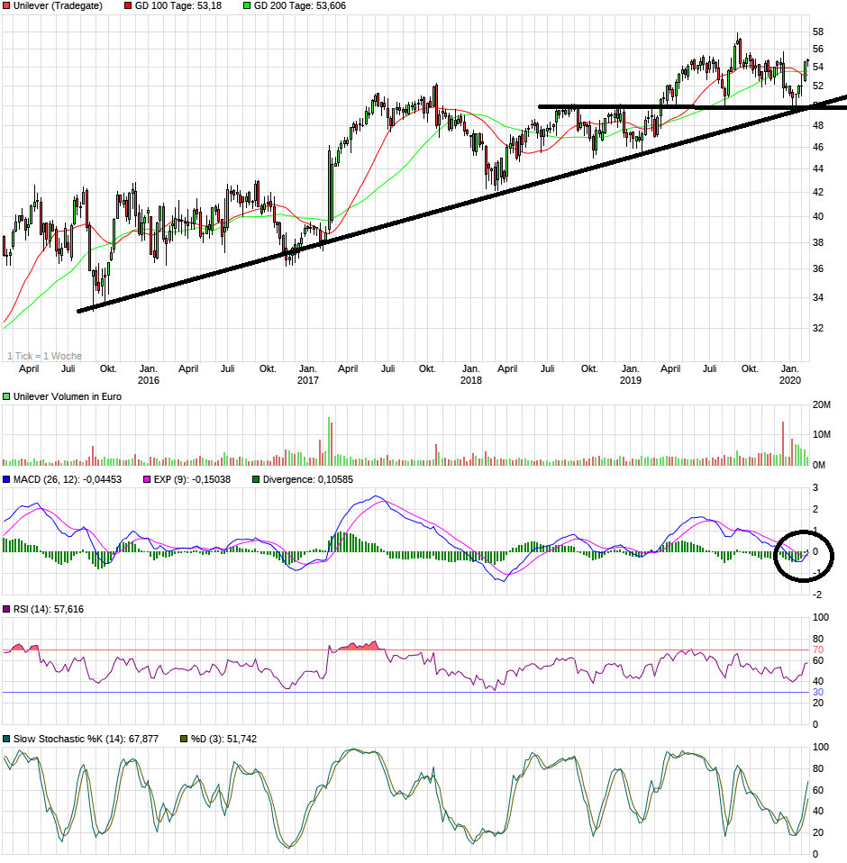This screenshot has height=863, width=847.
Task: Click the 'Jan. 2020' axis label
Action: pos(790,374)
